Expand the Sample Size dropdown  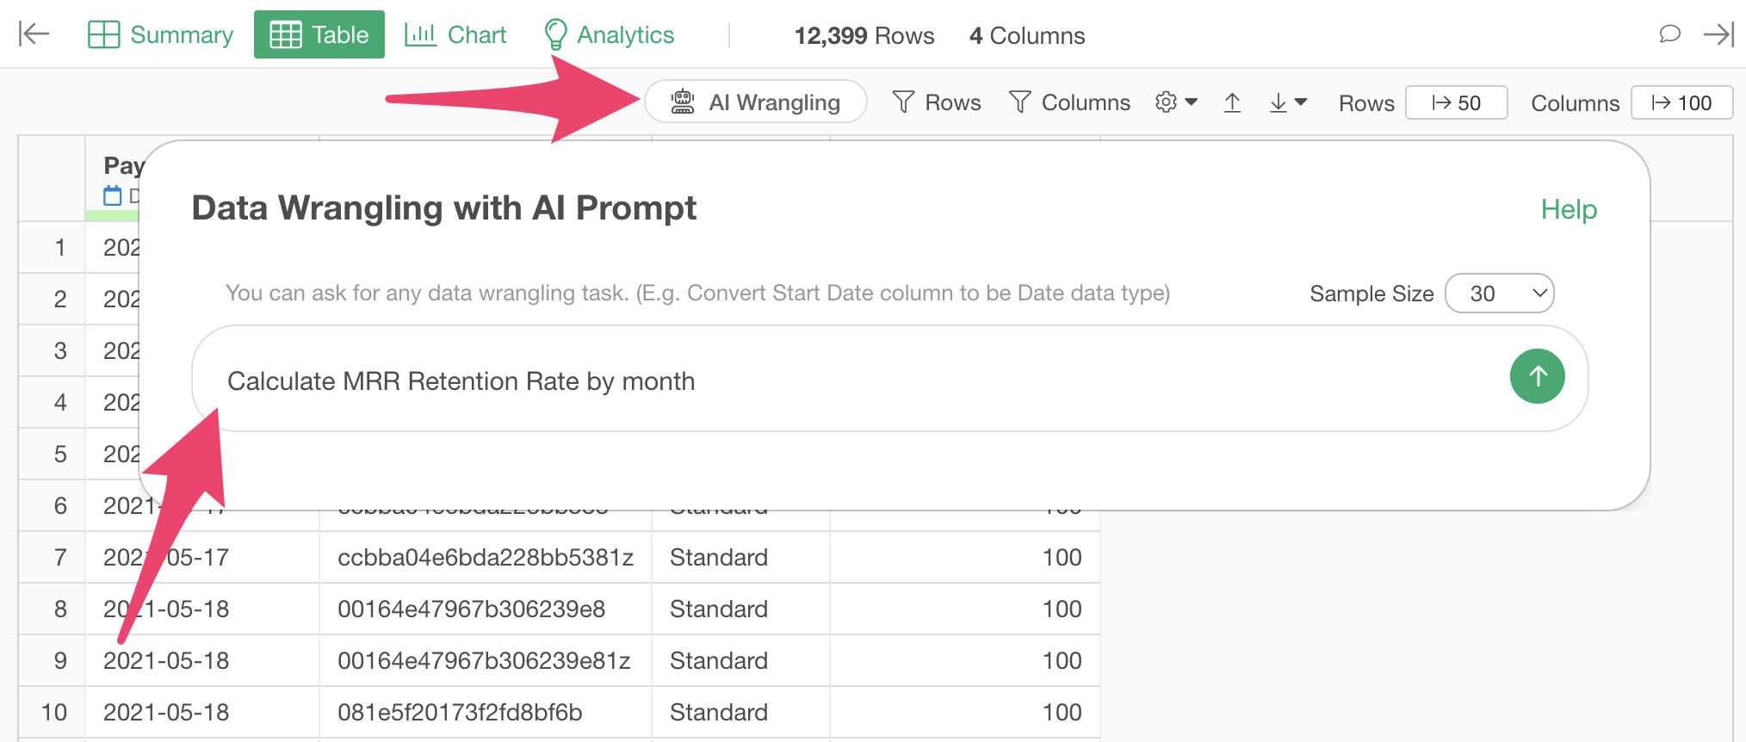pyautogui.click(x=1499, y=294)
